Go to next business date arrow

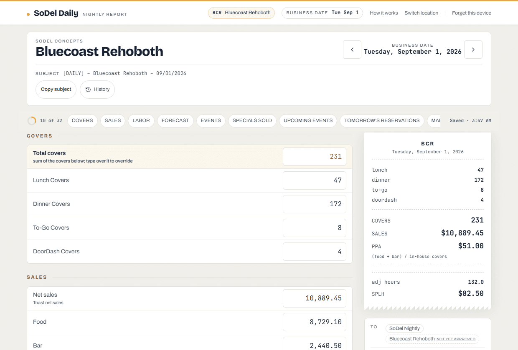tap(473, 50)
